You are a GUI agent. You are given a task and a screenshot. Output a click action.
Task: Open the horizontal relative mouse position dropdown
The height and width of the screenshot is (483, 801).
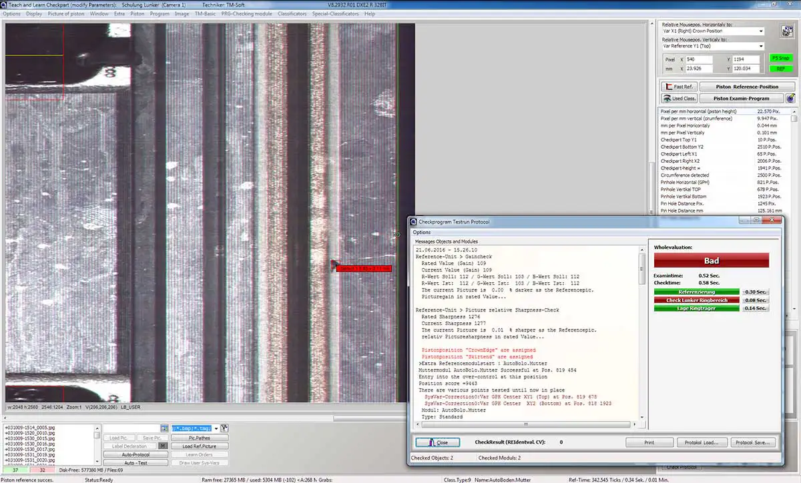[x=713, y=31]
